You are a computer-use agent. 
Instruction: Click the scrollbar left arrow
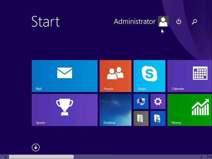point(6,157)
